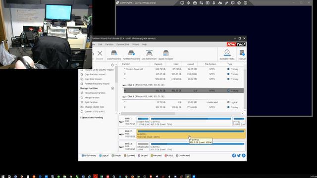Launch Partition Recovery from the toolbar
Viewport: 317px width, 178px height.
pyautogui.click(x=131, y=55)
